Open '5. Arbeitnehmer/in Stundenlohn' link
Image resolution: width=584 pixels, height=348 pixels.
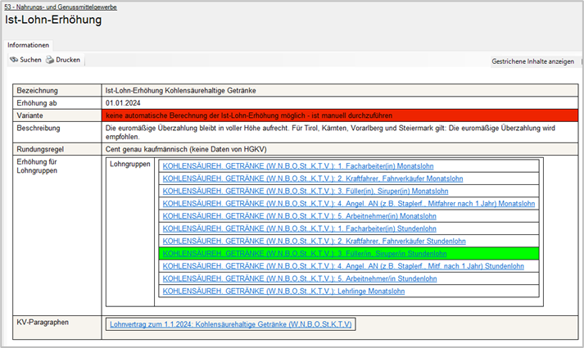point(311,278)
